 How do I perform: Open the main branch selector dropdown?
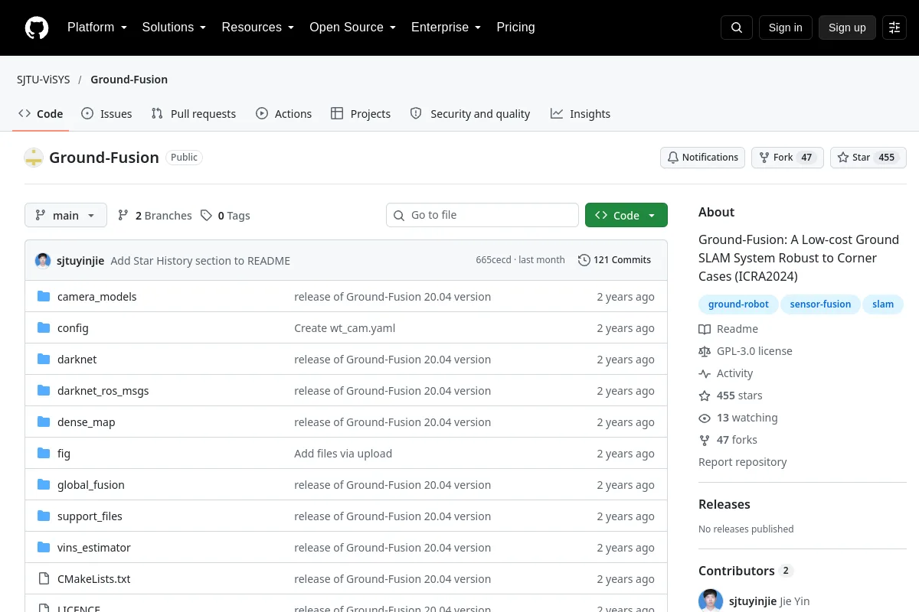coord(66,216)
